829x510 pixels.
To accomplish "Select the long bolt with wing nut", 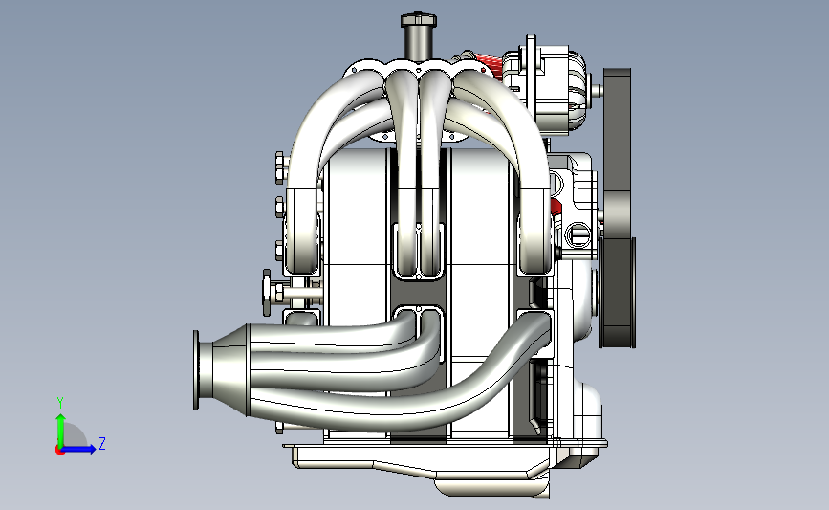I will (293, 293).
